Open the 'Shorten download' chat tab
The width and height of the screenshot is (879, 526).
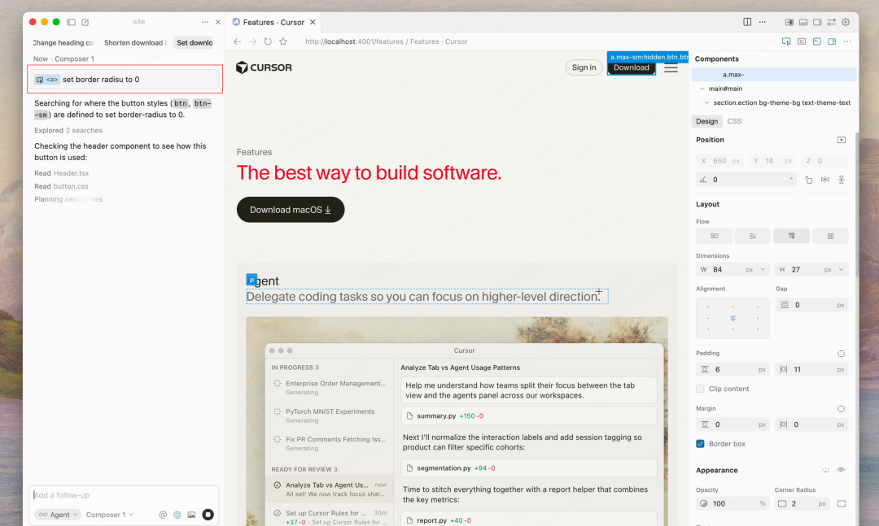tap(135, 42)
